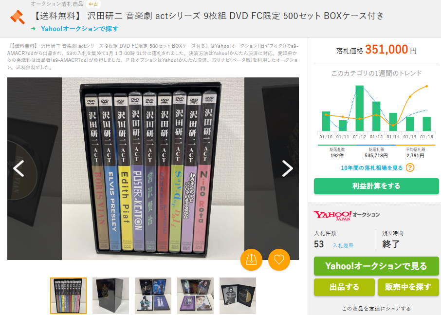
Task: Open 入札履歴 bid history link
Action: pyautogui.click(x=343, y=245)
